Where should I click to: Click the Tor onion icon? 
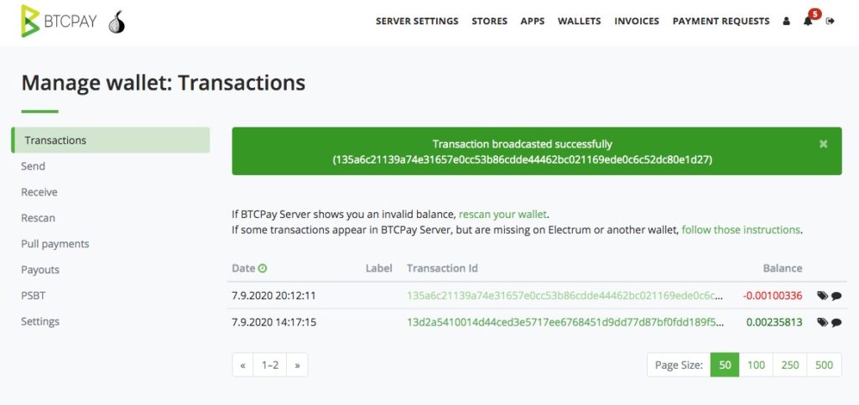[117, 22]
